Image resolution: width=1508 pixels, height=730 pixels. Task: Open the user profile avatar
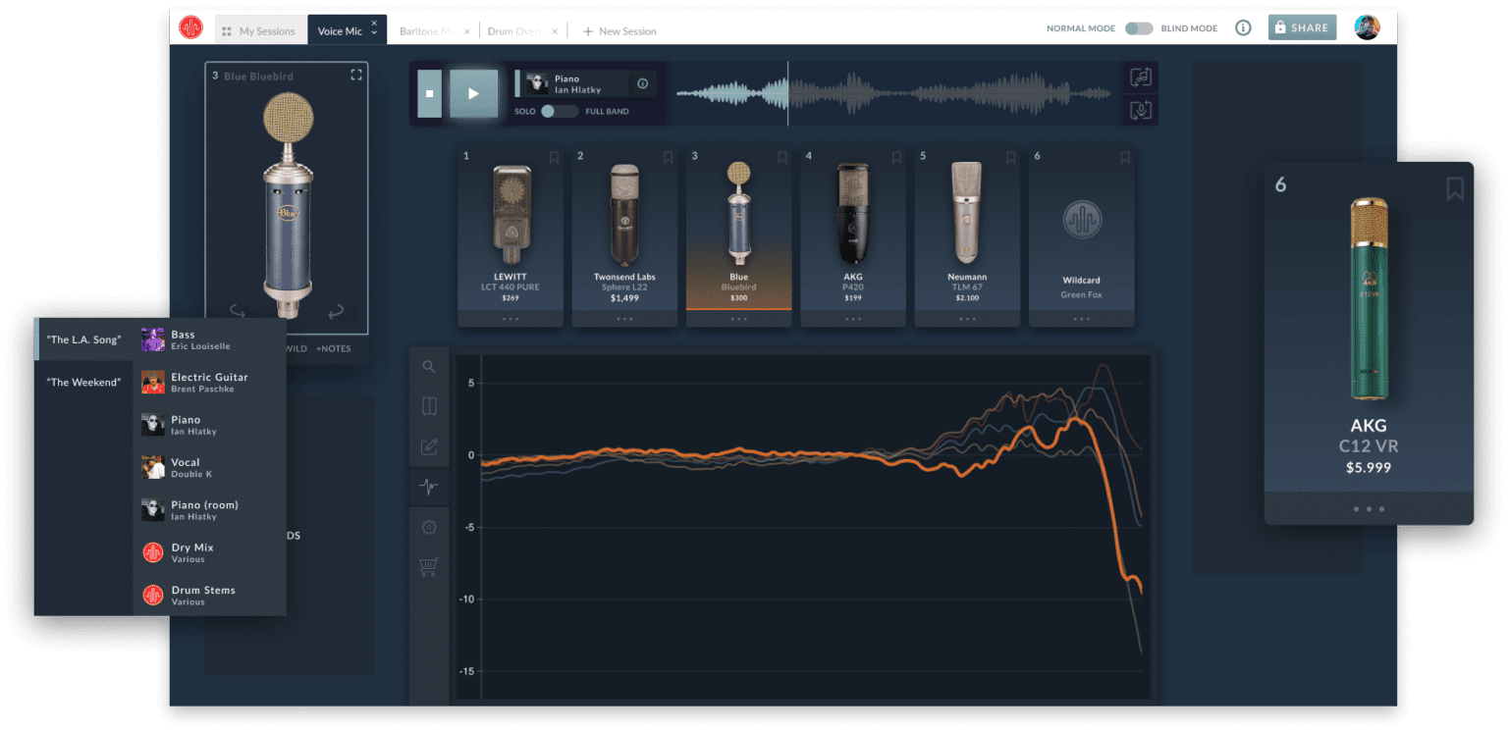click(1367, 27)
